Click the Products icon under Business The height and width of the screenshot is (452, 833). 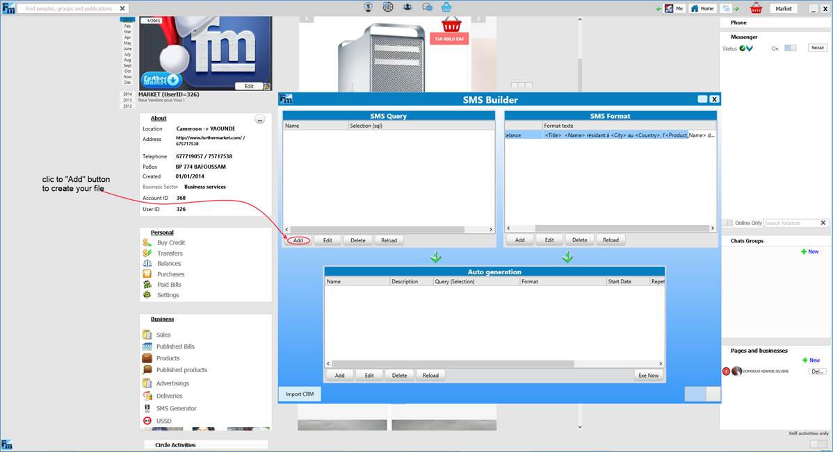(147, 358)
